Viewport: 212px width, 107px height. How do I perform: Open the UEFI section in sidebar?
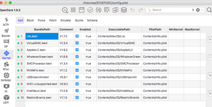coord(6,99)
